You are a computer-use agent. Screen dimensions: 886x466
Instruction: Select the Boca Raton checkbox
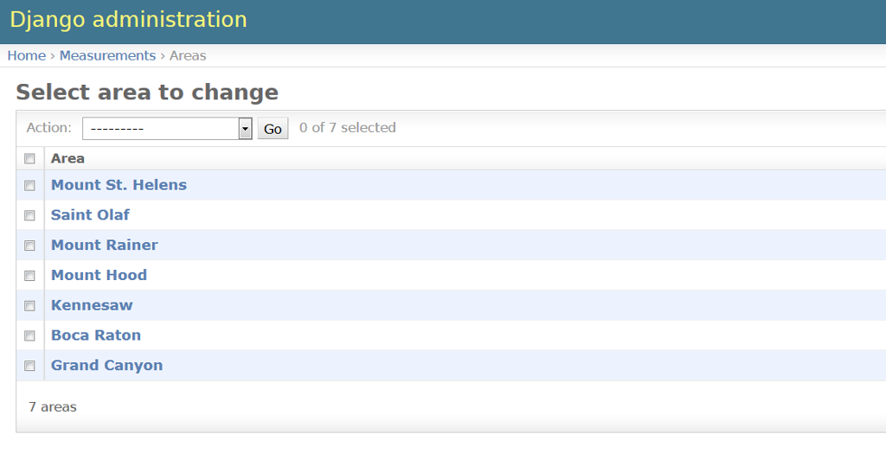[29, 335]
